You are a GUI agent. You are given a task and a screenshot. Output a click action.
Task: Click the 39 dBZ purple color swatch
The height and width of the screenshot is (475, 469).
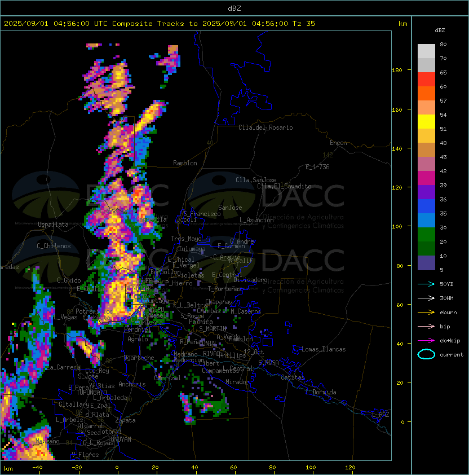(x=426, y=192)
